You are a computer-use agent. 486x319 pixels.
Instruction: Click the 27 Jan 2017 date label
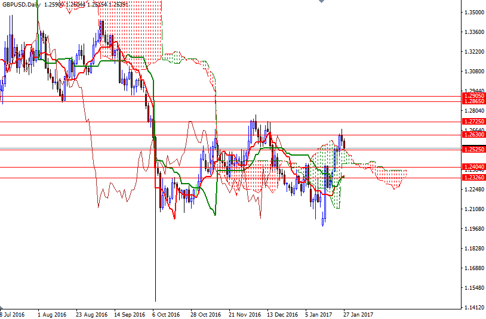point(358,315)
